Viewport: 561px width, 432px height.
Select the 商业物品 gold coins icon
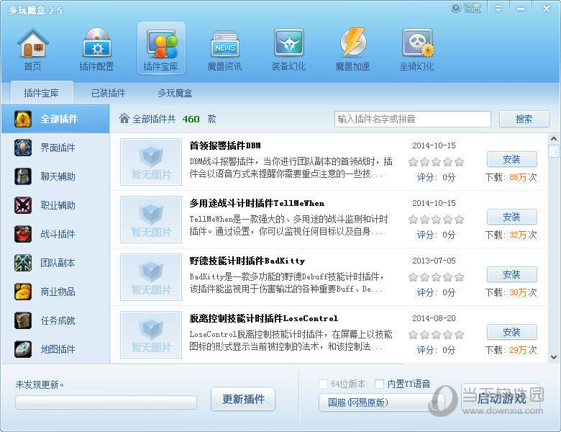[x=23, y=292]
